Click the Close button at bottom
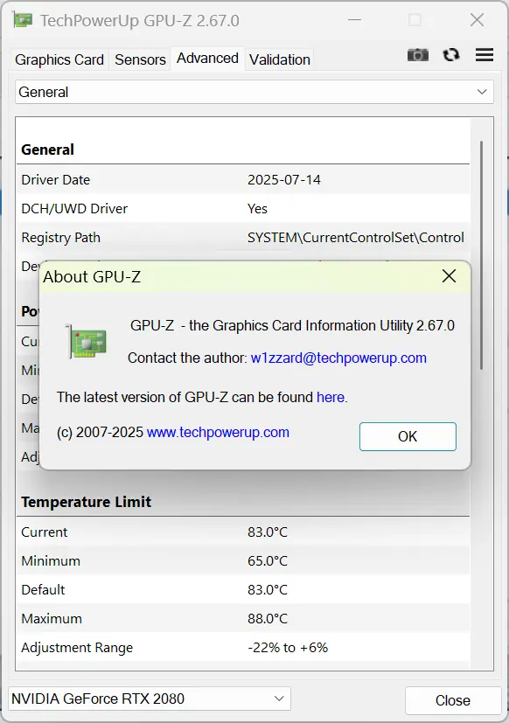 pos(453,700)
